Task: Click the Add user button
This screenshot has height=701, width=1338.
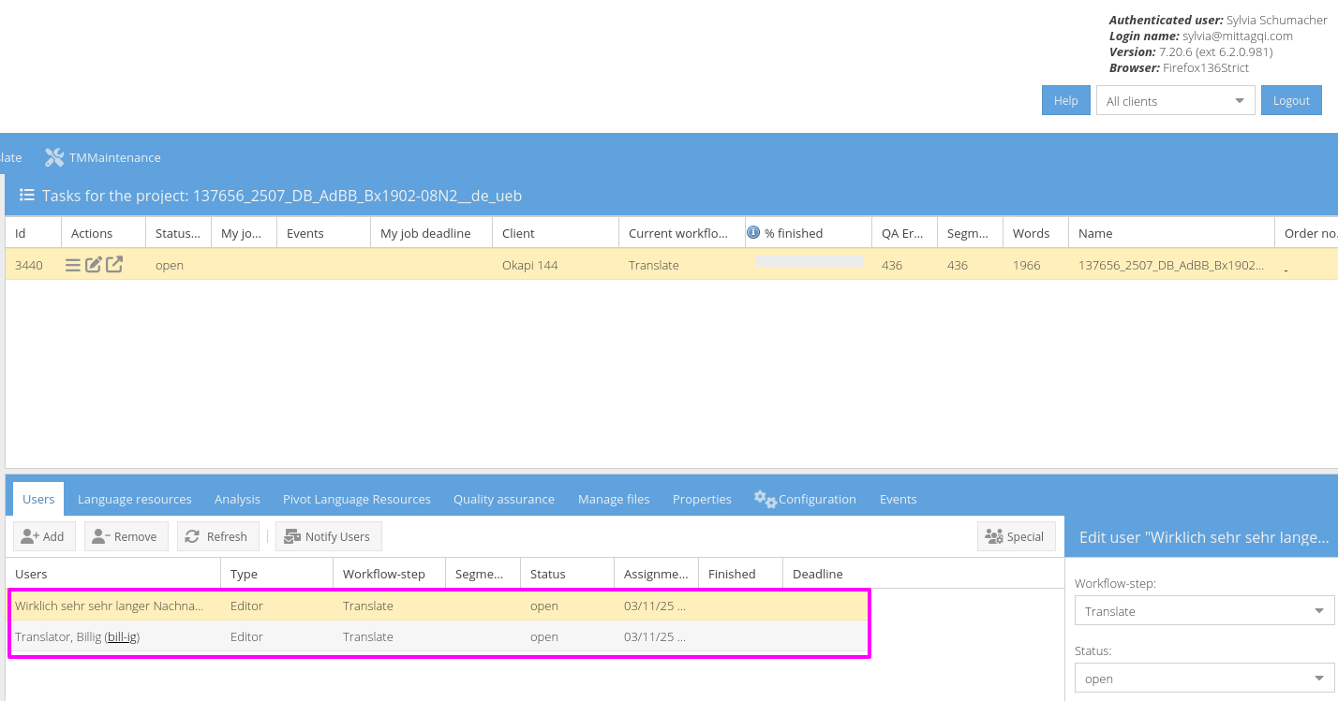Action: (43, 536)
